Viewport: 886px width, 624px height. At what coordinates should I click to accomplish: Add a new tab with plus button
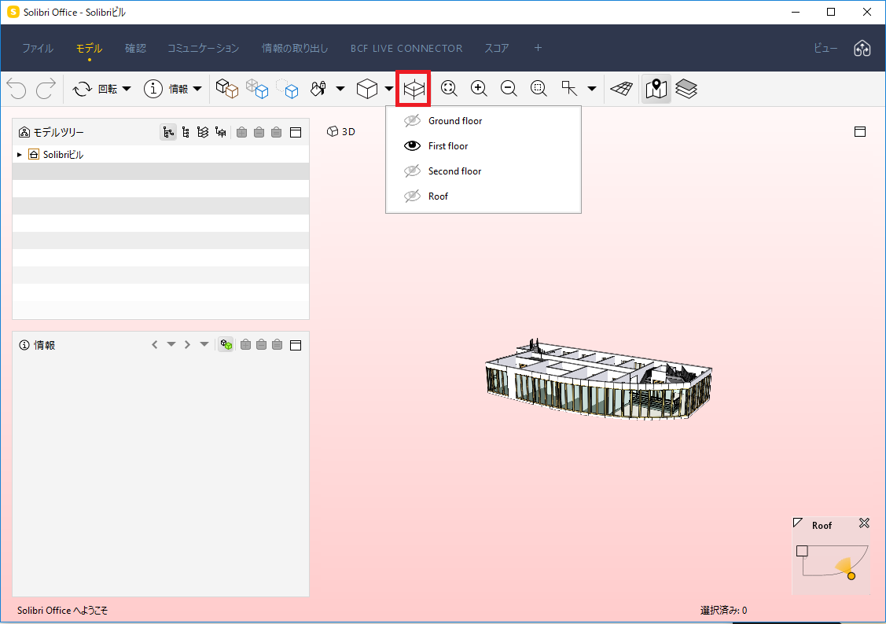(x=538, y=48)
